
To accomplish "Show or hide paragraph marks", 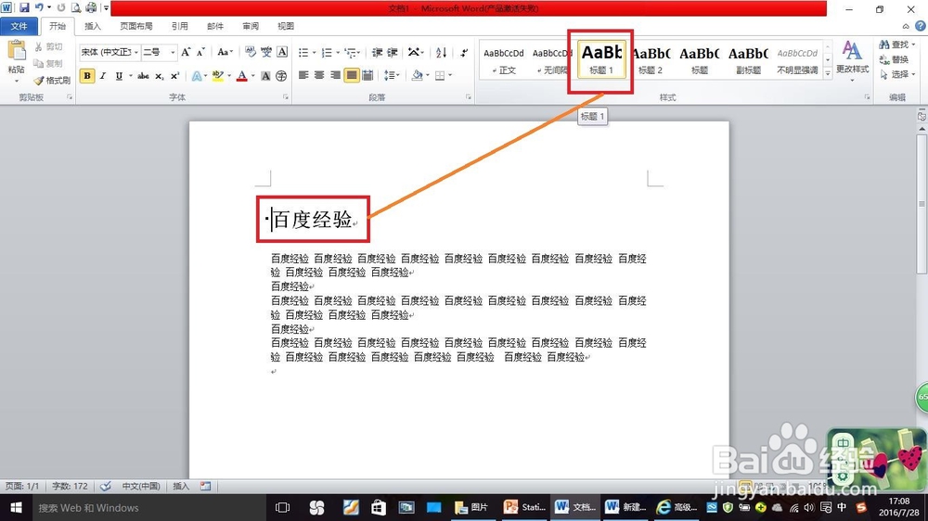I will [x=464, y=53].
